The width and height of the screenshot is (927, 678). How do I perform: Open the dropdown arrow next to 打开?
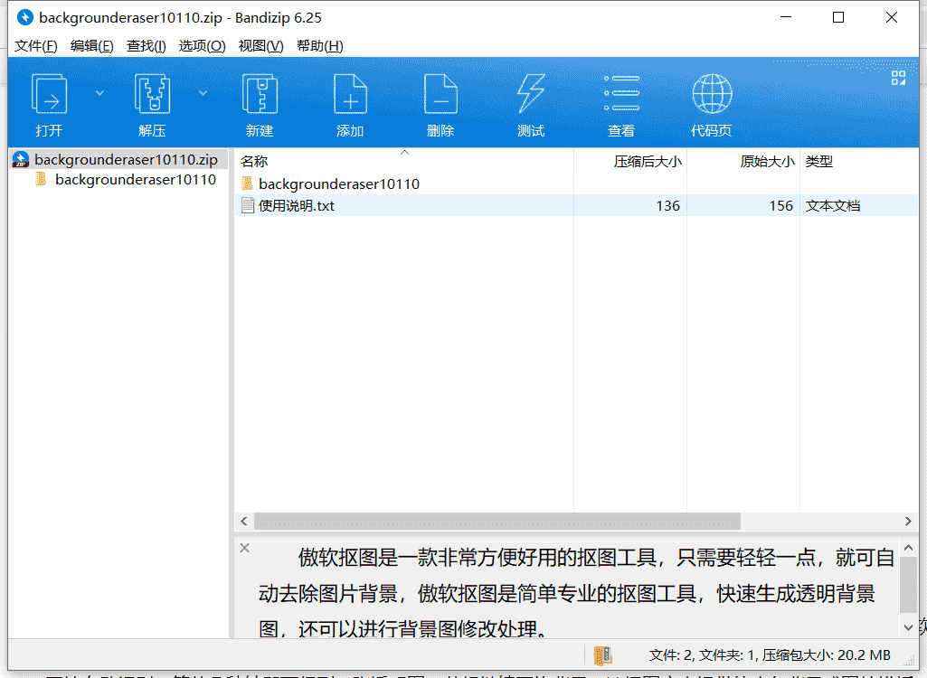click(99, 93)
